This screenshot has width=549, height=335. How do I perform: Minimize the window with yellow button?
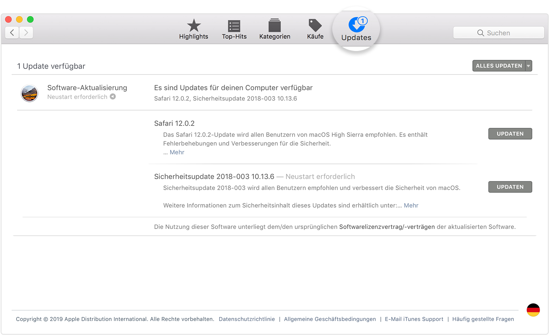coord(19,19)
